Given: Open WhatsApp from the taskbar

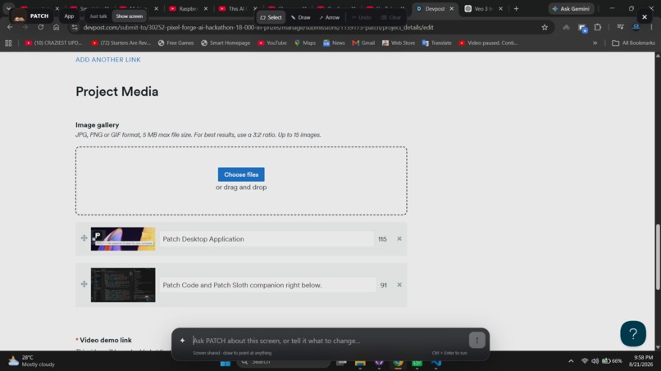Looking at the screenshot, I should click(417, 362).
